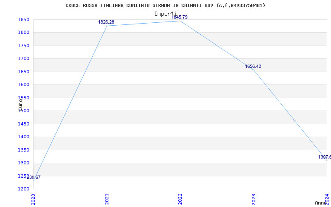This screenshot has height=207, width=331.
Task: Select the 1656.42 data label
Action: [x=253, y=66]
